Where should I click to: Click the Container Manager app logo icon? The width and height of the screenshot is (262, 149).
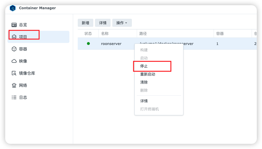(13, 8)
